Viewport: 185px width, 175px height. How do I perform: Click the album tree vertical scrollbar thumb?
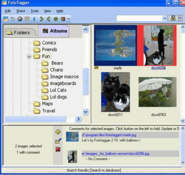[x=86, y=82]
